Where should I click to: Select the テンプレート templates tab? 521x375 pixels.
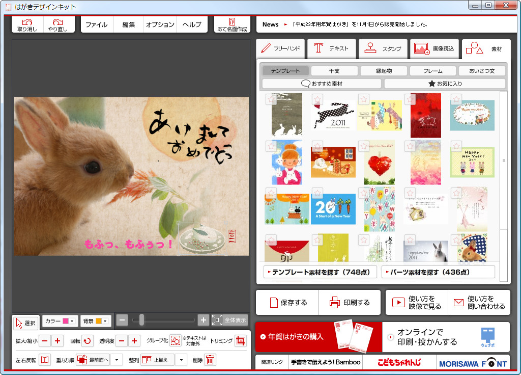285,71
